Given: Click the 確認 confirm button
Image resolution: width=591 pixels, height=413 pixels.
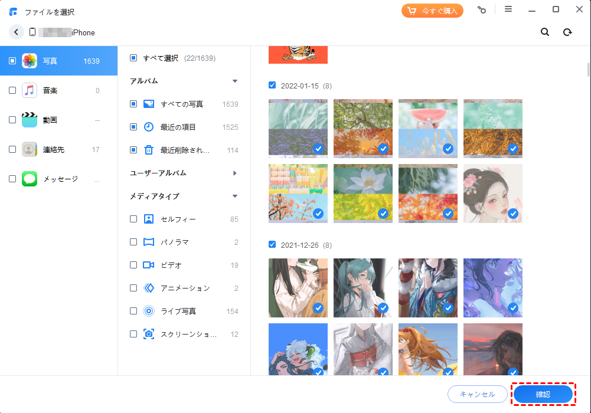Looking at the screenshot, I should 543,394.
